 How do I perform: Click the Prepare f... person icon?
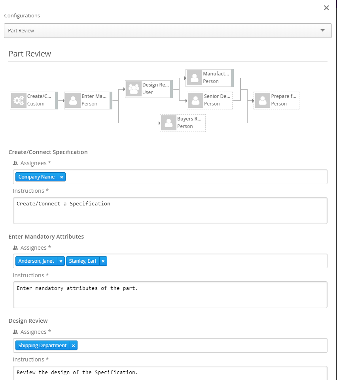point(262,100)
